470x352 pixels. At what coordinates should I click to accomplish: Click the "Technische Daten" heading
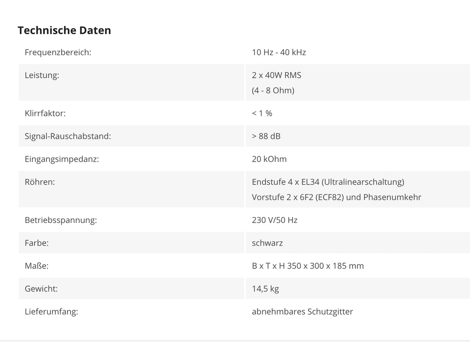64,30
